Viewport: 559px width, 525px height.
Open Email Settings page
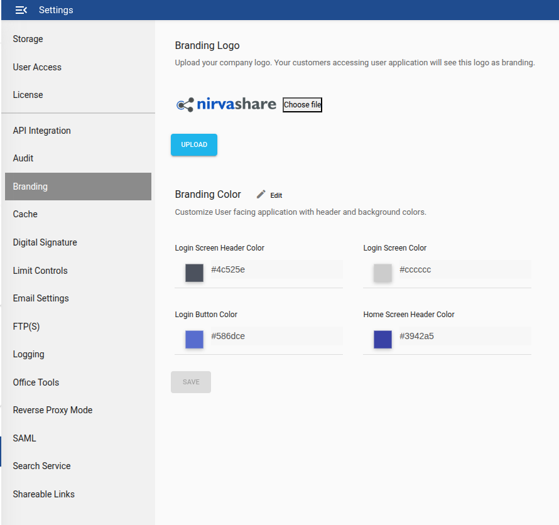41,298
